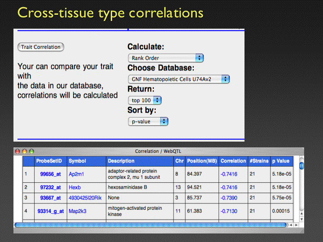Click the 93667_at probe set link
The width and height of the screenshot is (323, 242).
coord(50,198)
